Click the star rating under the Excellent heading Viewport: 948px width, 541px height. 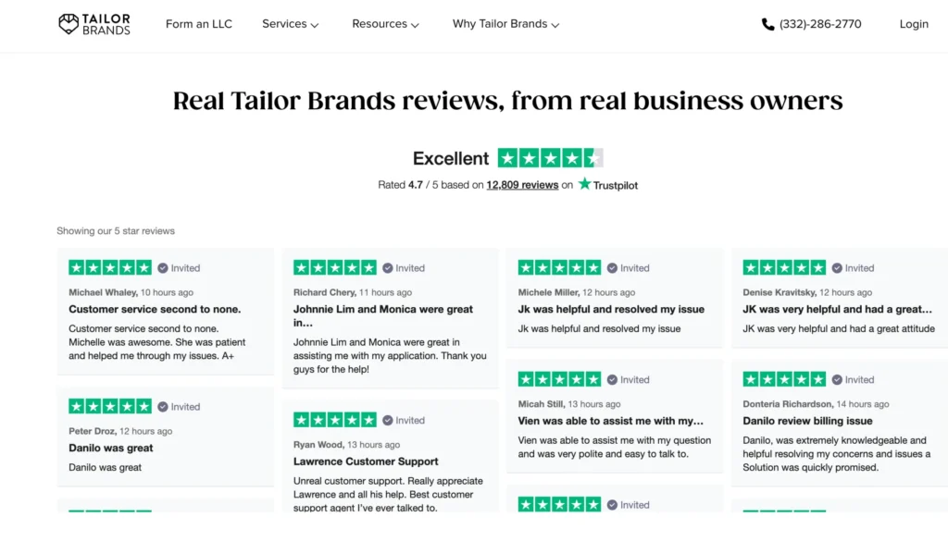click(551, 157)
